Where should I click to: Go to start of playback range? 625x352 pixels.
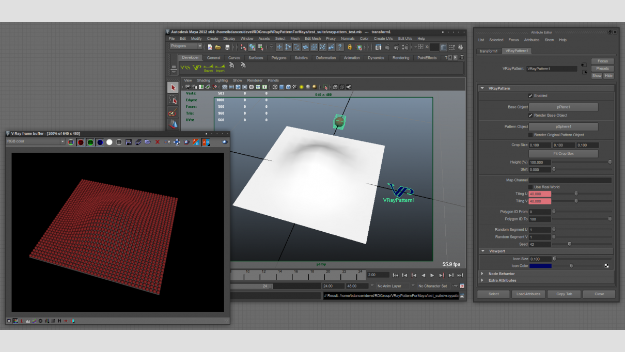396,275
